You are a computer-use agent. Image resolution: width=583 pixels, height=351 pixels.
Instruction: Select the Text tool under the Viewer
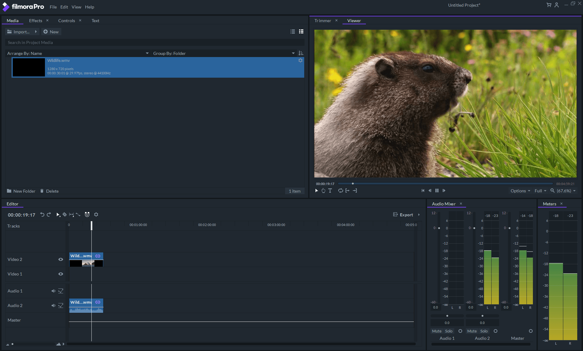click(330, 191)
